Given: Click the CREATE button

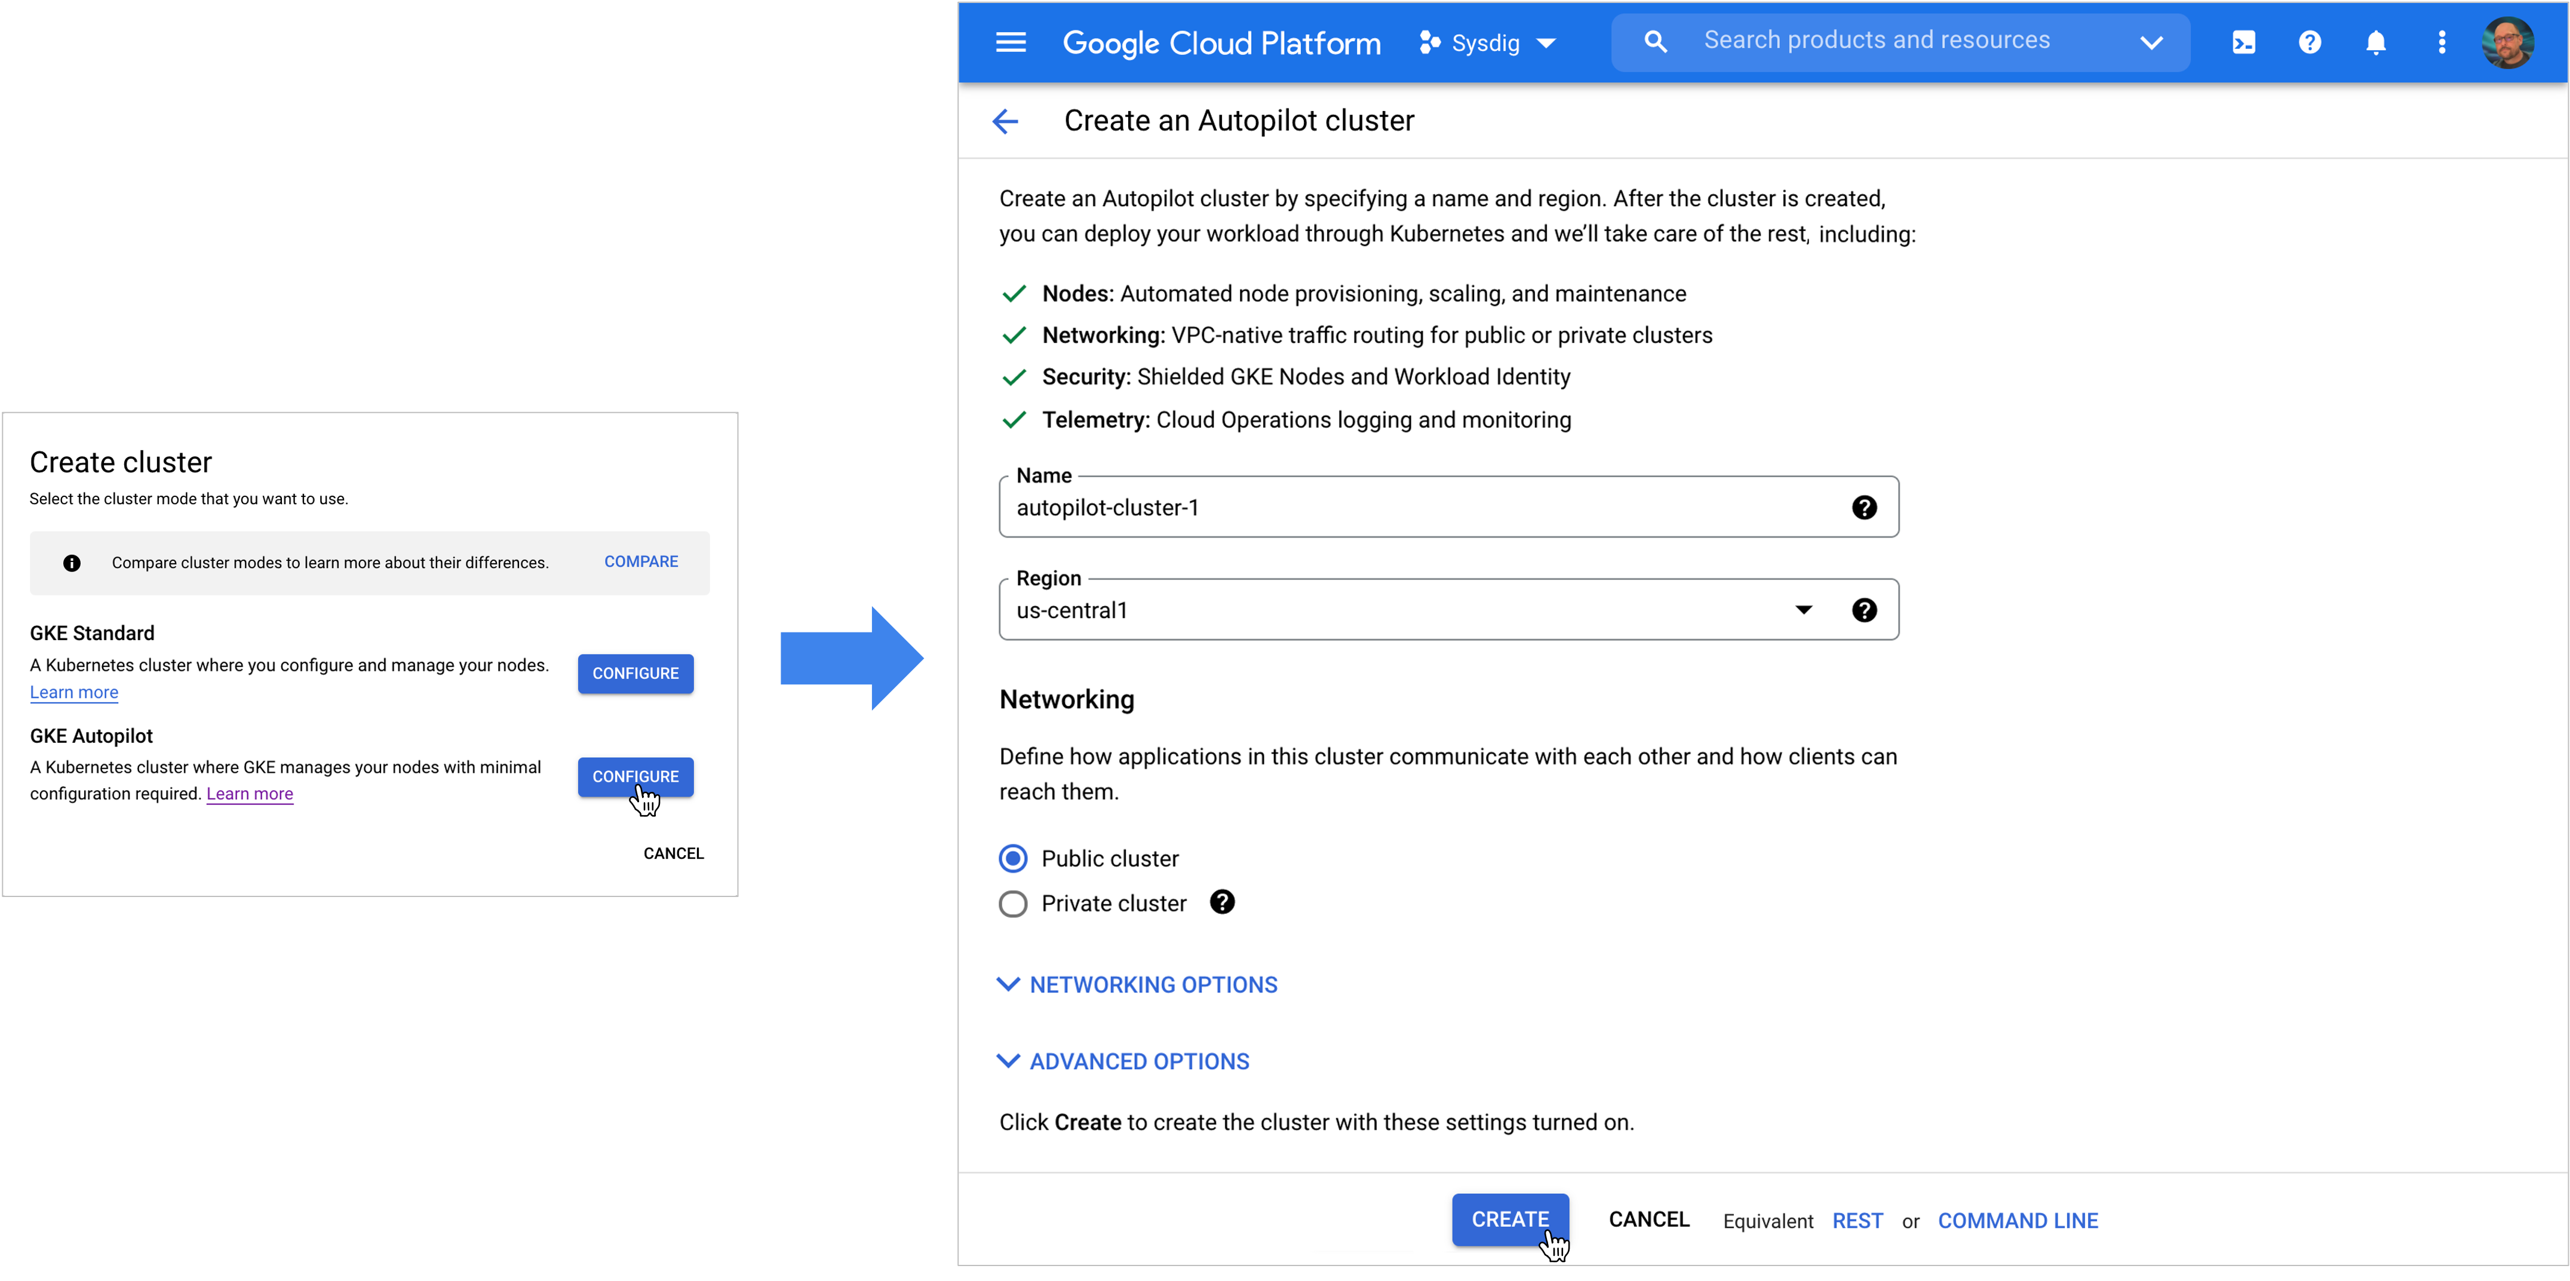Looking at the screenshot, I should click(1510, 1219).
